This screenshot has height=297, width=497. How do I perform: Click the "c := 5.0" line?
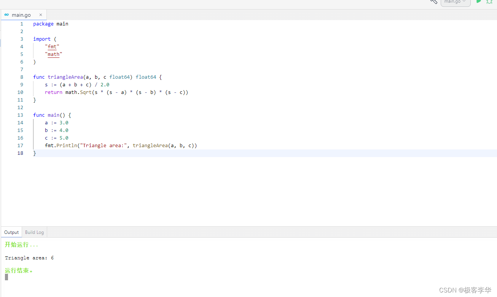(x=57, y=138)
